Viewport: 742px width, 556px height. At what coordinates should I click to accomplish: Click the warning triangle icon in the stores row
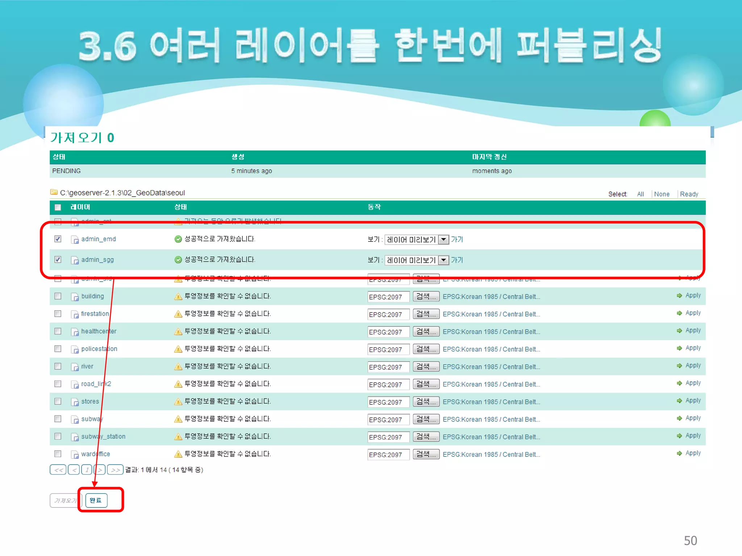coord(178,401)
